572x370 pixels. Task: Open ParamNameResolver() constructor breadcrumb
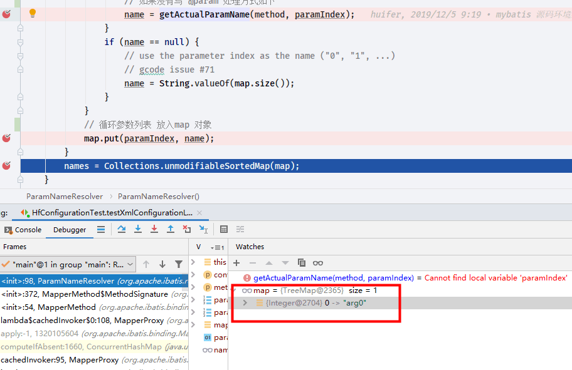coord(158,197)
